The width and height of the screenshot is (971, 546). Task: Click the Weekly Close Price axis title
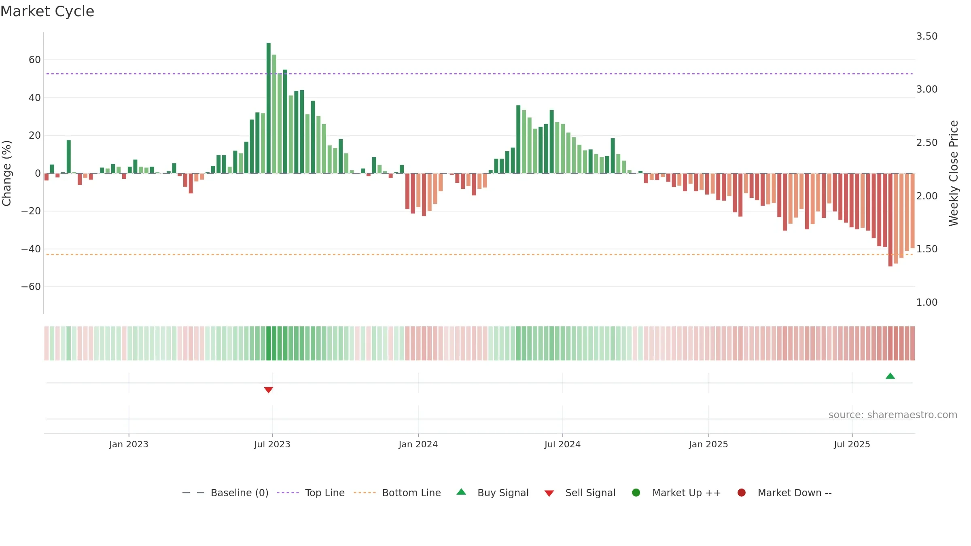click(x=954, y=173)
